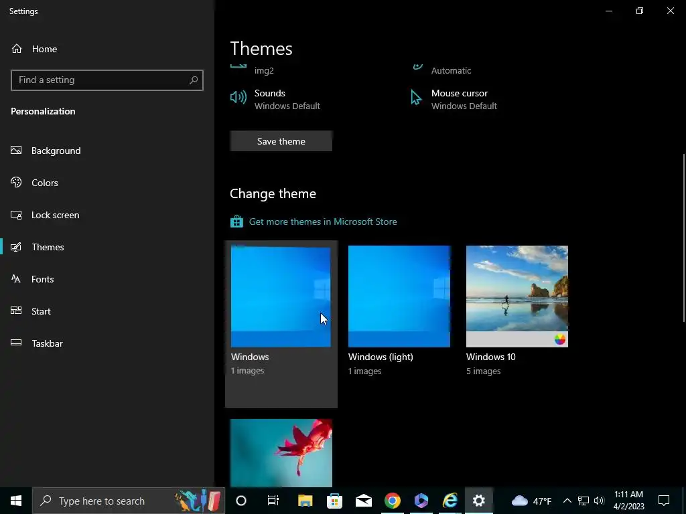
Task: Open the clock showing 1:11 AM
Action: [x=628, y=501]
